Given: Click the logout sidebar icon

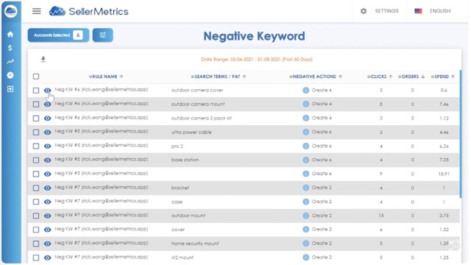Looking at the screenshot, I should click(x=10, y=89).
